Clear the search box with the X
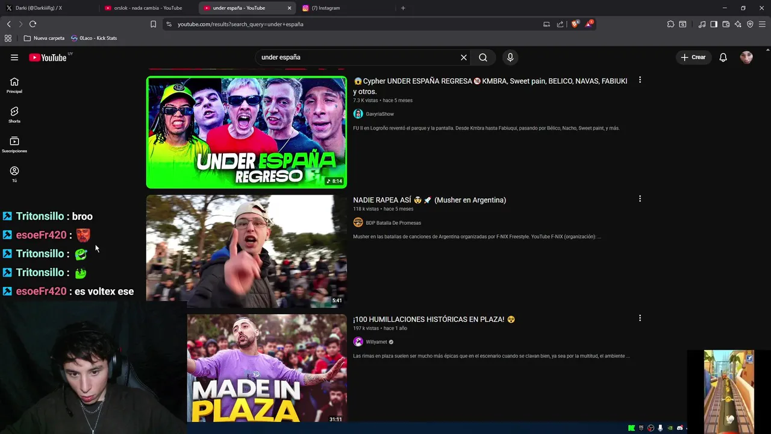 464,57
